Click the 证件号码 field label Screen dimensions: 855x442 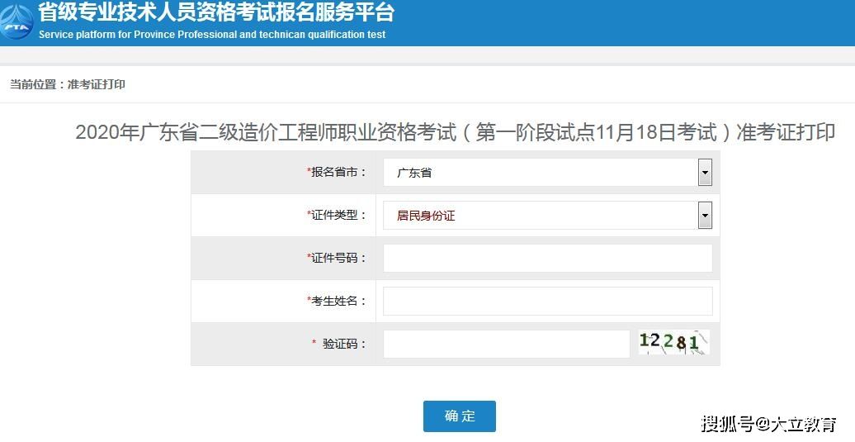coord(338,258)
